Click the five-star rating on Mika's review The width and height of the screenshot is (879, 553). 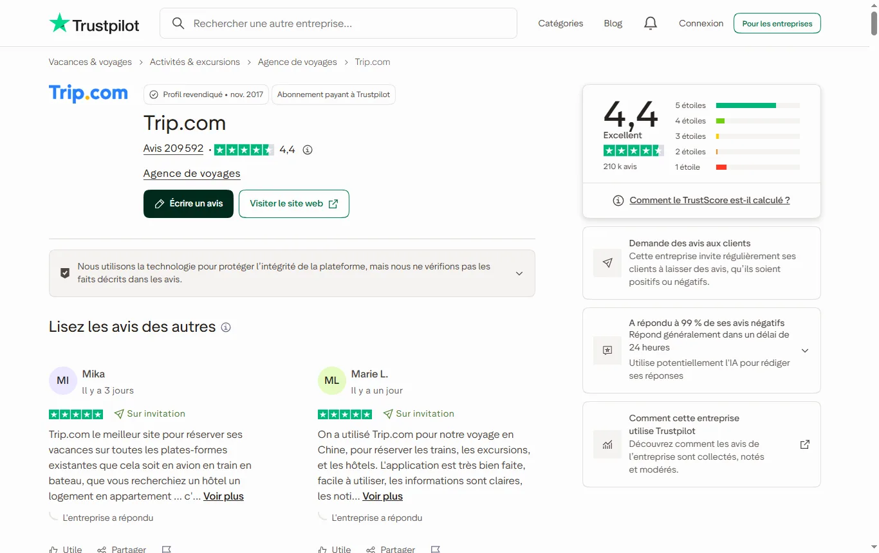point(76,414)
